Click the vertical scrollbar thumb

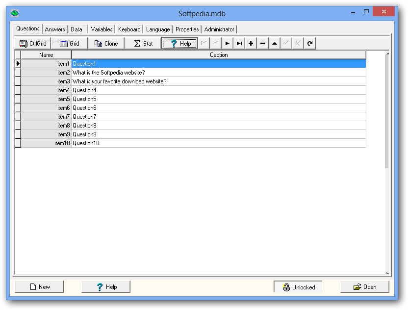click(387, 112)
